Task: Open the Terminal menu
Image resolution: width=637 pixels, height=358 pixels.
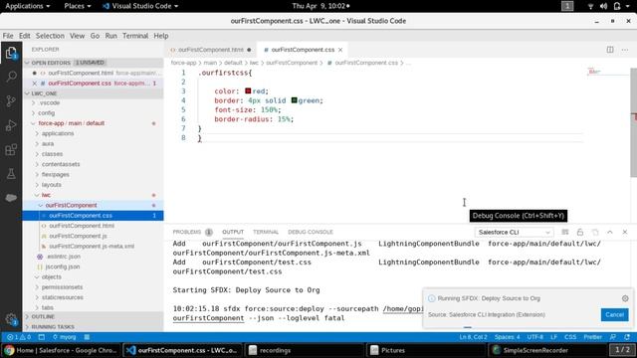Action: pos(135,36)
